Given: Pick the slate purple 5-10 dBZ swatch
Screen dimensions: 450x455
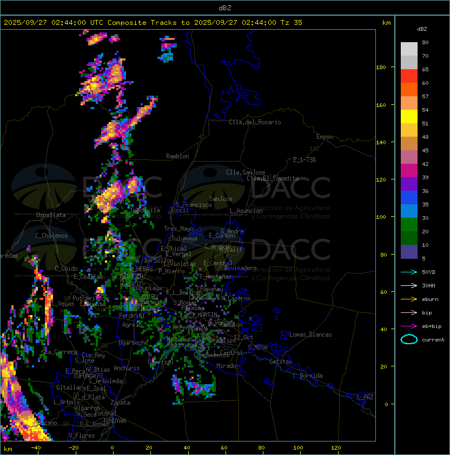Looking at the screenshot, I should (x=409, y=252).
